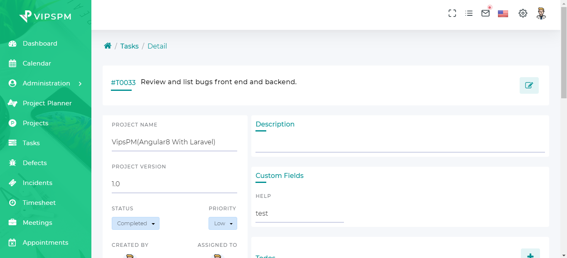Click the #T0033 task ID link
The image size is (567, 258).
click(123, 83)
